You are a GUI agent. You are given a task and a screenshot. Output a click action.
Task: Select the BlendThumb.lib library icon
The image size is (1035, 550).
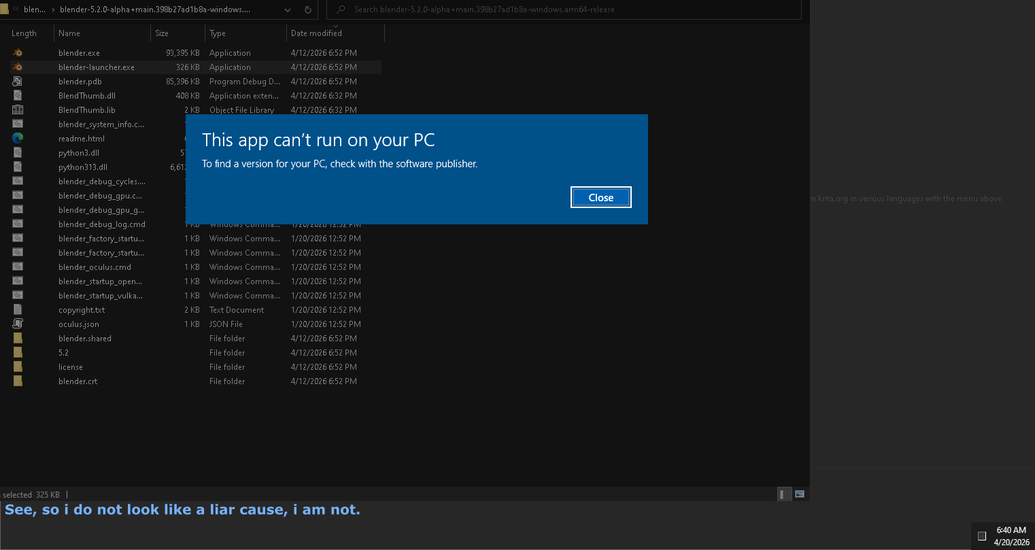point(18,109)
